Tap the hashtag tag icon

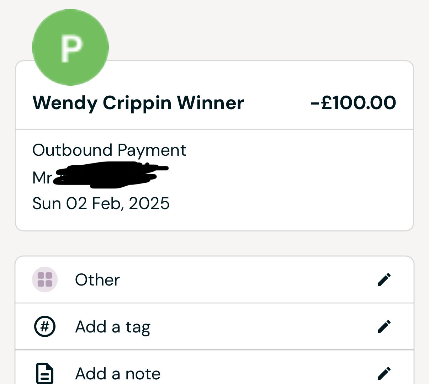tap(45, 326)
